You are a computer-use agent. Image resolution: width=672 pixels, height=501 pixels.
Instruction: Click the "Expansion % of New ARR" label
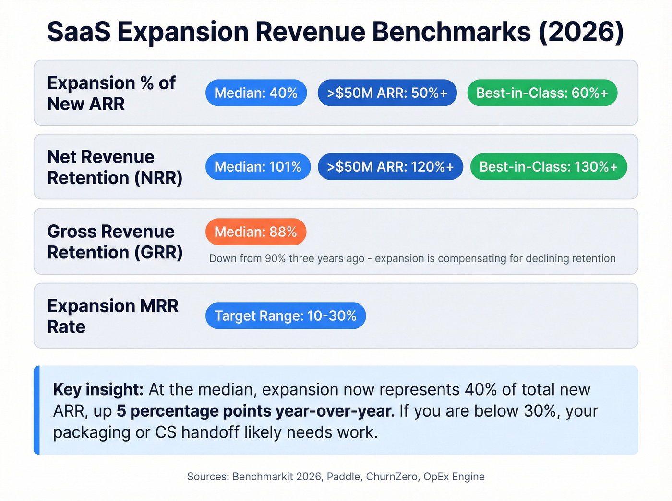[x=111, y=93]
